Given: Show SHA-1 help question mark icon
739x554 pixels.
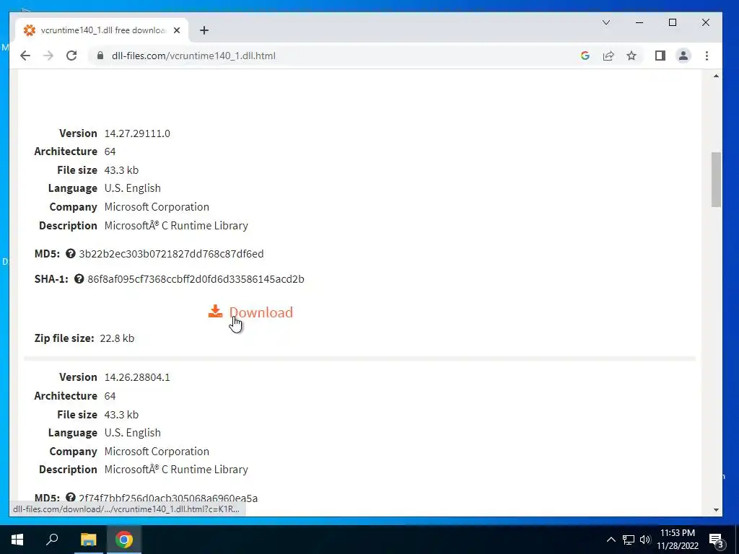Looking at the screenshot, I should [79, 279].
